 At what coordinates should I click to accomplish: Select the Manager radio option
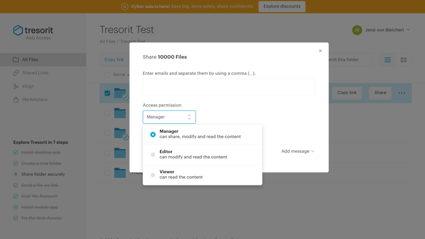point(153,134)
